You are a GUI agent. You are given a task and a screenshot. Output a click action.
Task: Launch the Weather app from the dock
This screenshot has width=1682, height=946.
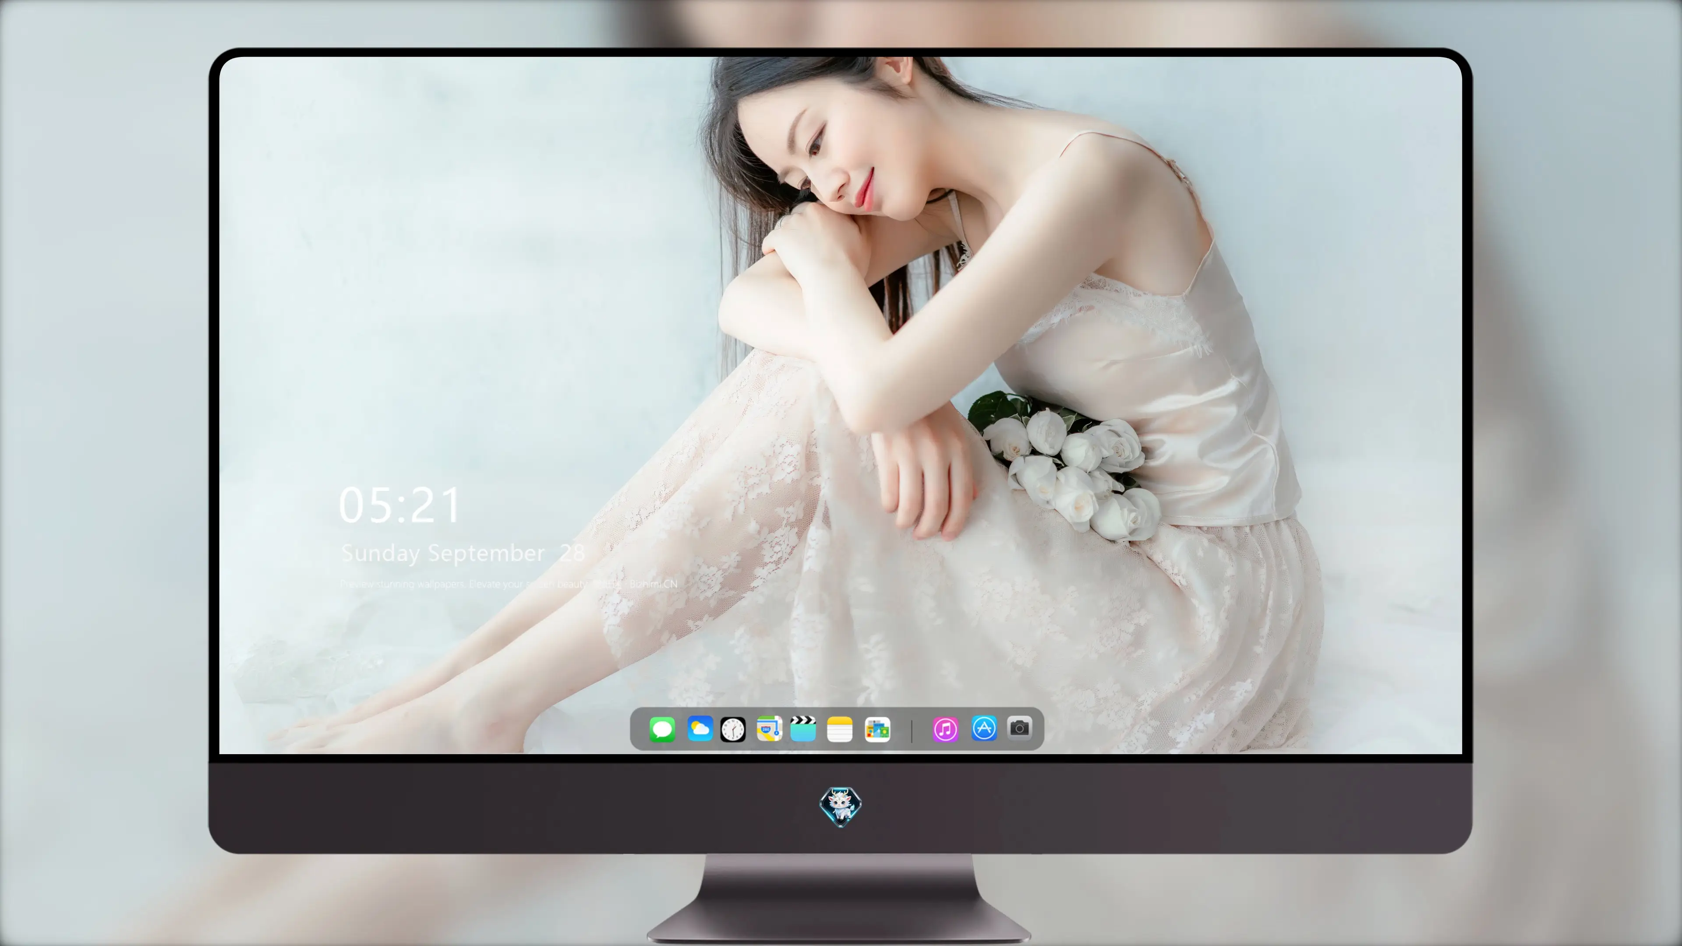tap(700, 729)
